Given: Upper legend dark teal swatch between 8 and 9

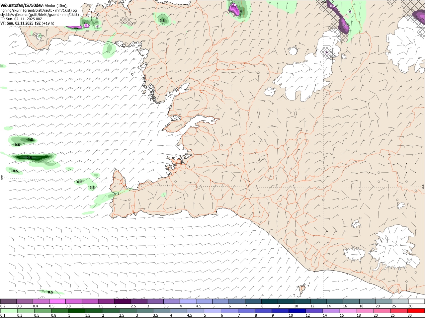Looking at the screenshot, I should point(270,301).
